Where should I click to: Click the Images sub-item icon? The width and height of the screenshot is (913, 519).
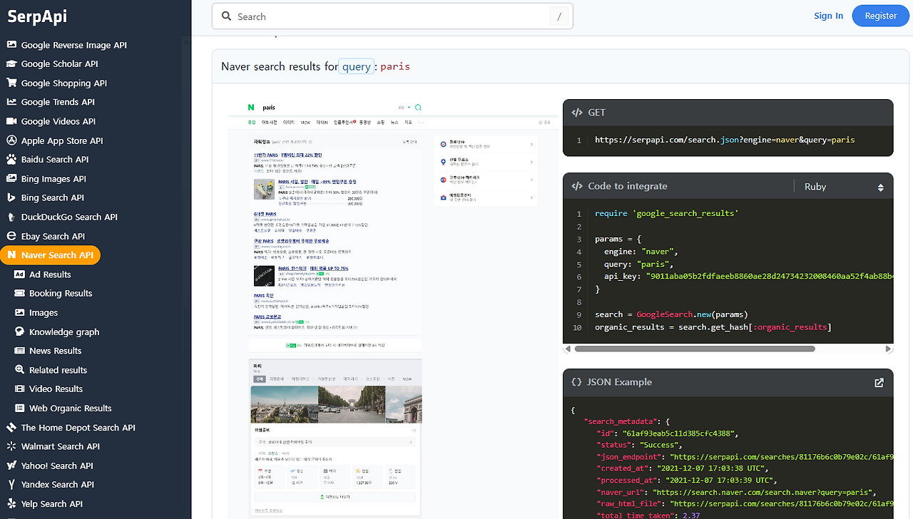pos(19,312)
